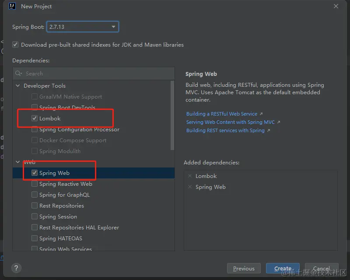The width and height of the screenshot is (350, 280).
Task: Select Lombok in Added dependencies list
Action: pos(206,176)
